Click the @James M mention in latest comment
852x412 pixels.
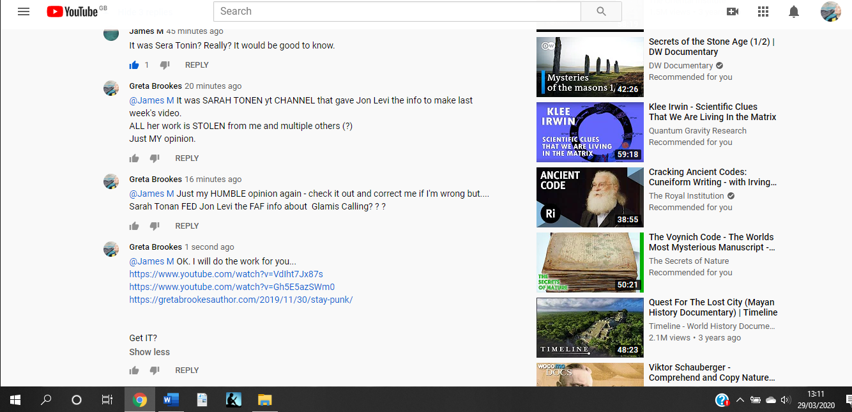(151, 261)
